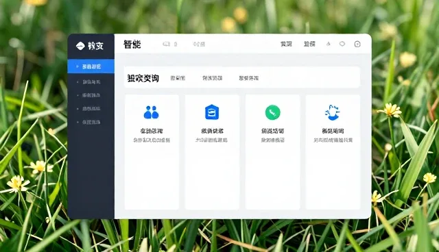
Task: Open the last item in the dark sidebar
Action: tap(91, 122)
